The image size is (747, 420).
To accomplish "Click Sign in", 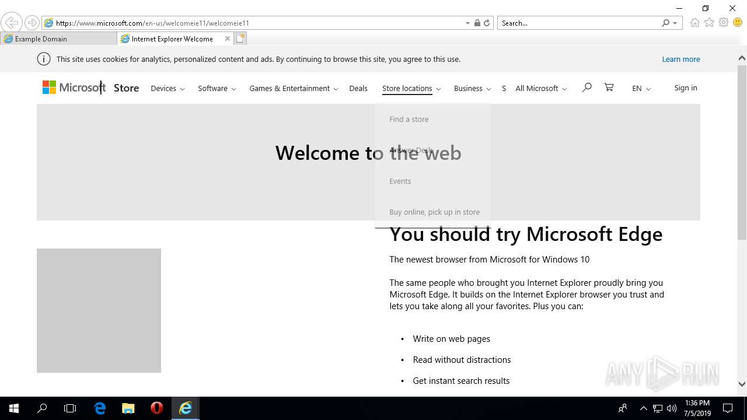I will 685,87.
